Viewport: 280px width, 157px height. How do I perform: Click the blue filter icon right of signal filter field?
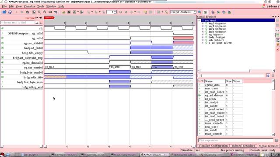pos(268,75)
